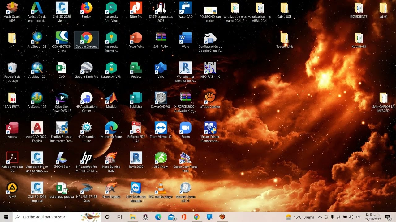Open Cortana circle button in taskbar

(x=107, y=217)
